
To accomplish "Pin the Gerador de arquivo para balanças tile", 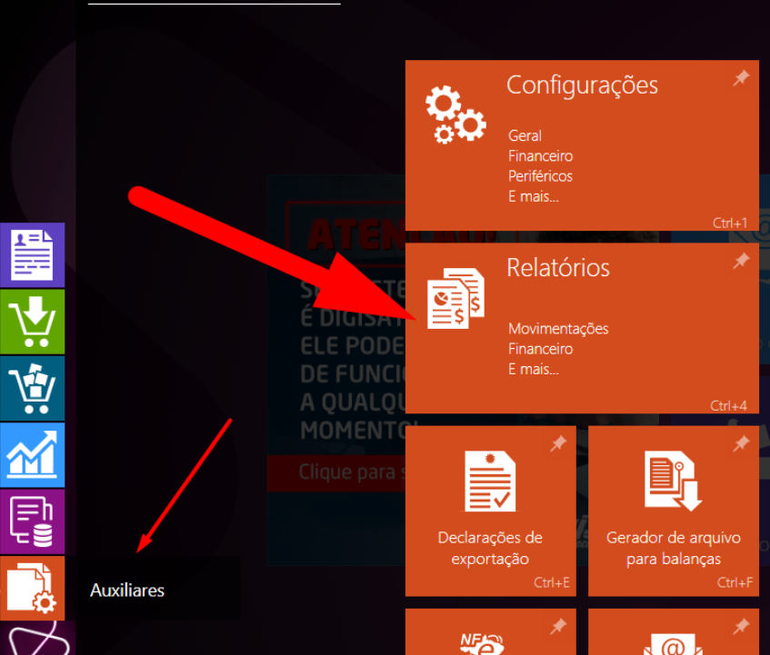I will click(x=741, y=443).
